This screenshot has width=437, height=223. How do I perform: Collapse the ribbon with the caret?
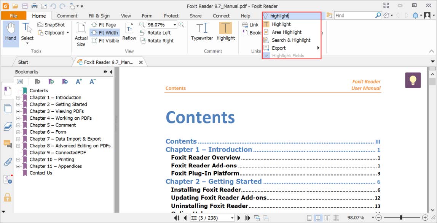pos(431,51)
